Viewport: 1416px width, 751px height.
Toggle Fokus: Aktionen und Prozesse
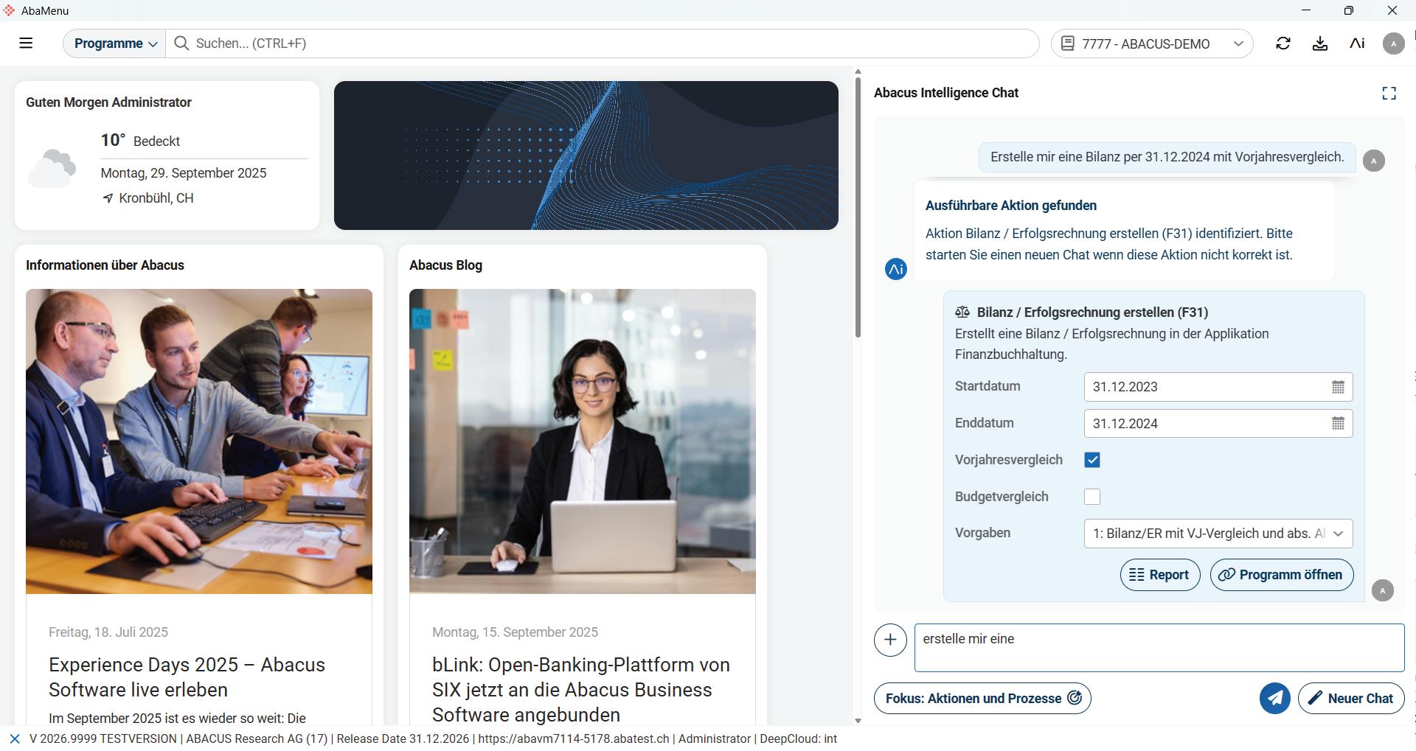click(x=982, y=698)
